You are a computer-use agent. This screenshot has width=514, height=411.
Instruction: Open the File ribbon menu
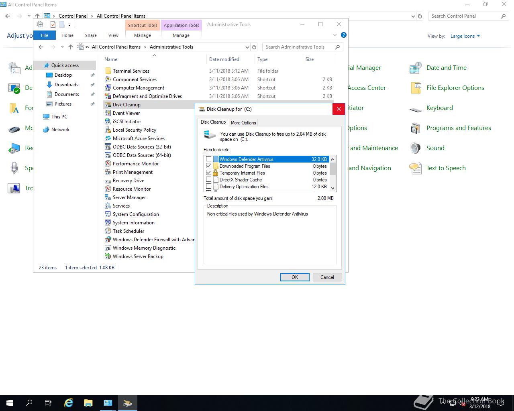tap(45, 35)
